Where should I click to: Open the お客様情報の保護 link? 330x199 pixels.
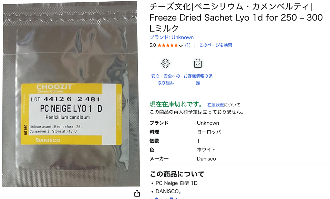(198, 79)
